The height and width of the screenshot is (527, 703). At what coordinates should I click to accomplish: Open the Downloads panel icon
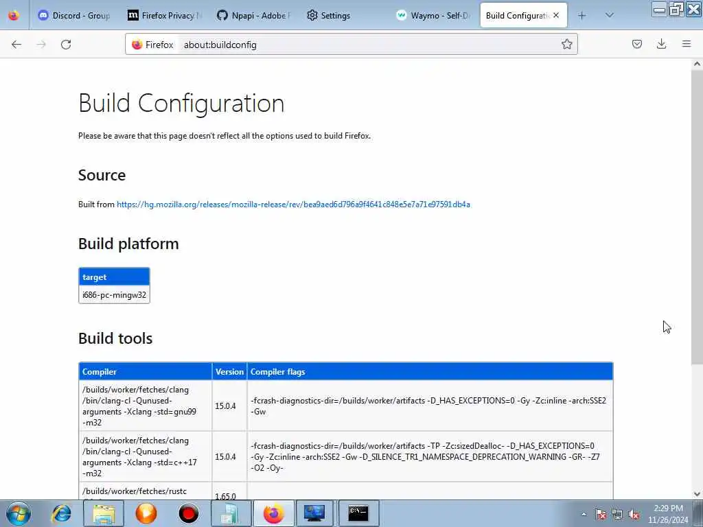(661, 44)
